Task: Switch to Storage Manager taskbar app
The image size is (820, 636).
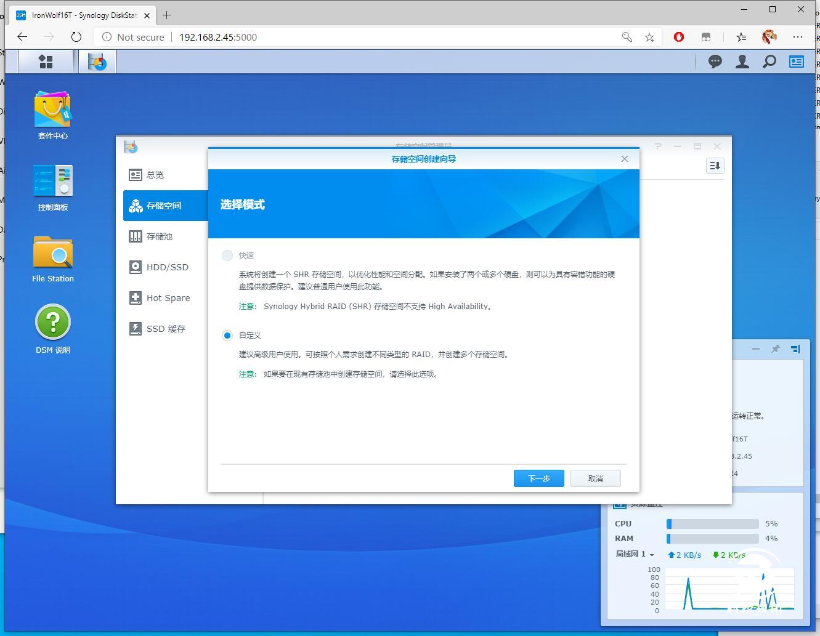Action: tap(97, 62)
